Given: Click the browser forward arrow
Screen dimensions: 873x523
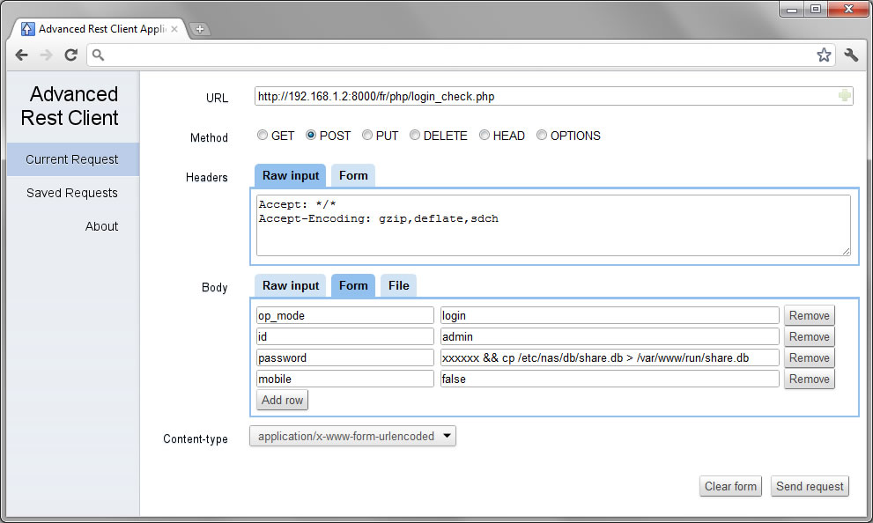Looking at the screenshot, I should click(46, 55).
